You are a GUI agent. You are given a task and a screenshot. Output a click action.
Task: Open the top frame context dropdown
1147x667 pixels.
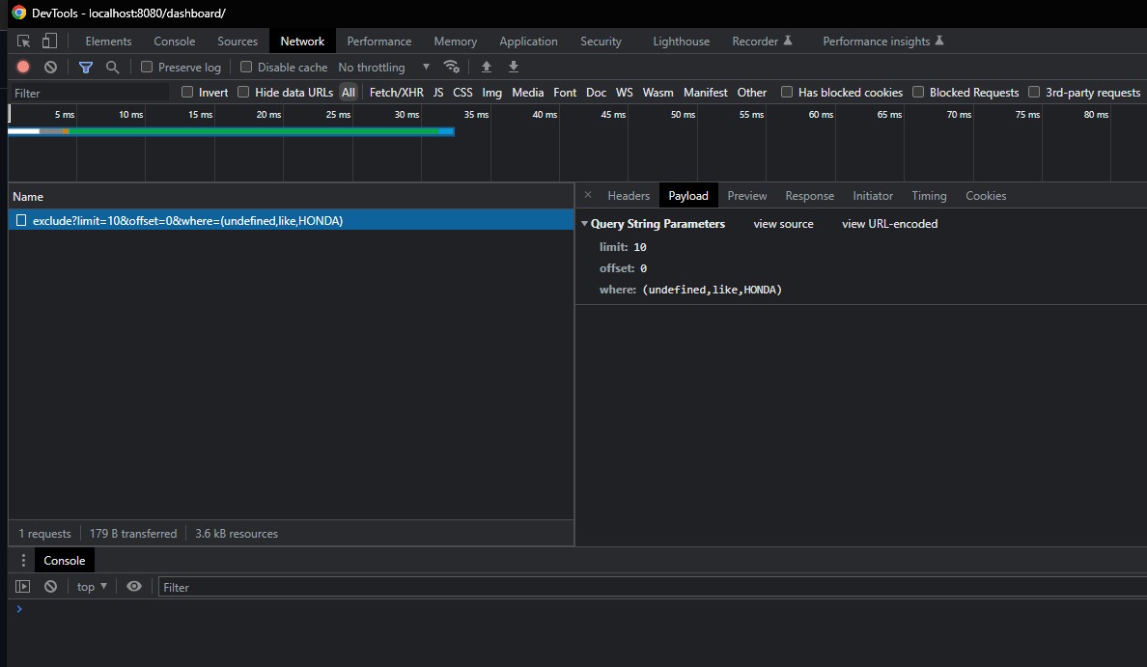tap(90, 586)
